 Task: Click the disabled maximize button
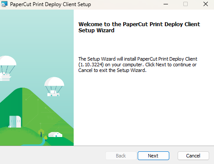tap(185, 4)
